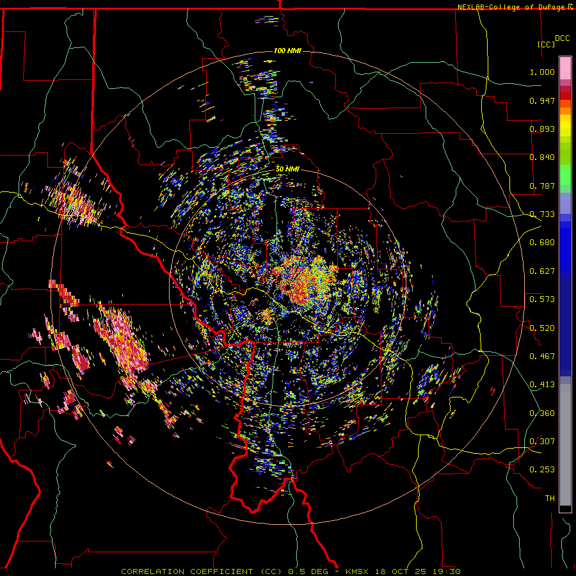Click the TH threshold label
This screenshot has width=576, height=576.
point(550,498)
